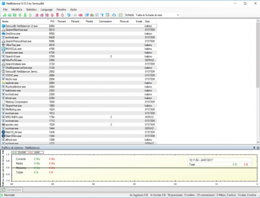Set low download priority (first green arrow icon)
260x198 pixels.
(5, 15)
